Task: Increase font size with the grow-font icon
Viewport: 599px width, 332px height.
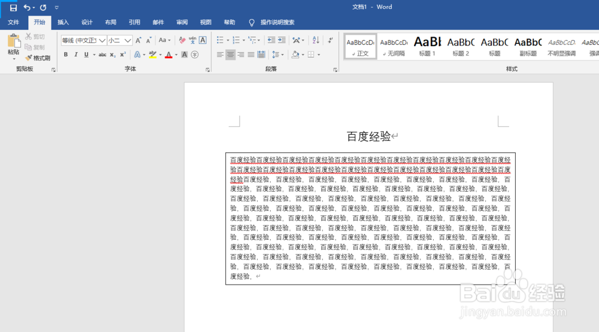Action: (x=139, y=40)
